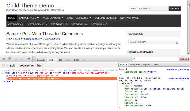Image resolution: width=190 pixels, height=111 pixels.
Task: Deactivate Firebug with the red off button
Action: (187, 59)
